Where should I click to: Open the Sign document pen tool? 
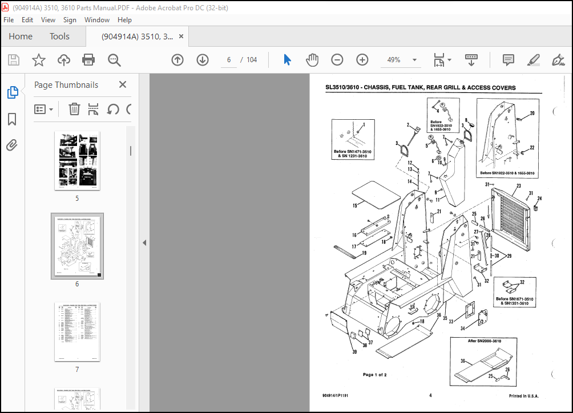tap(558, 60)
